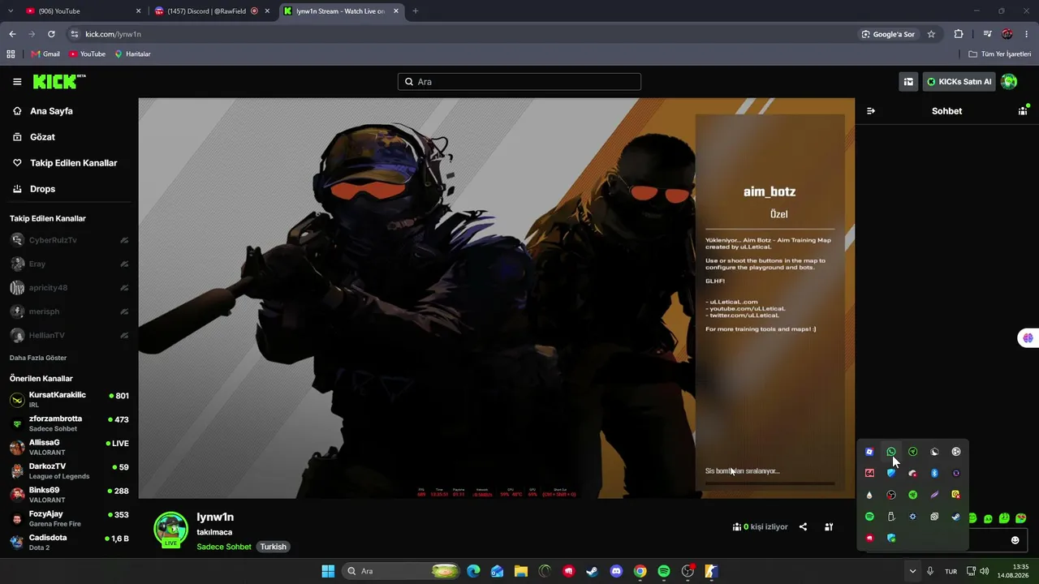Toggle notifications for HellianTV channel

[124, 335]
